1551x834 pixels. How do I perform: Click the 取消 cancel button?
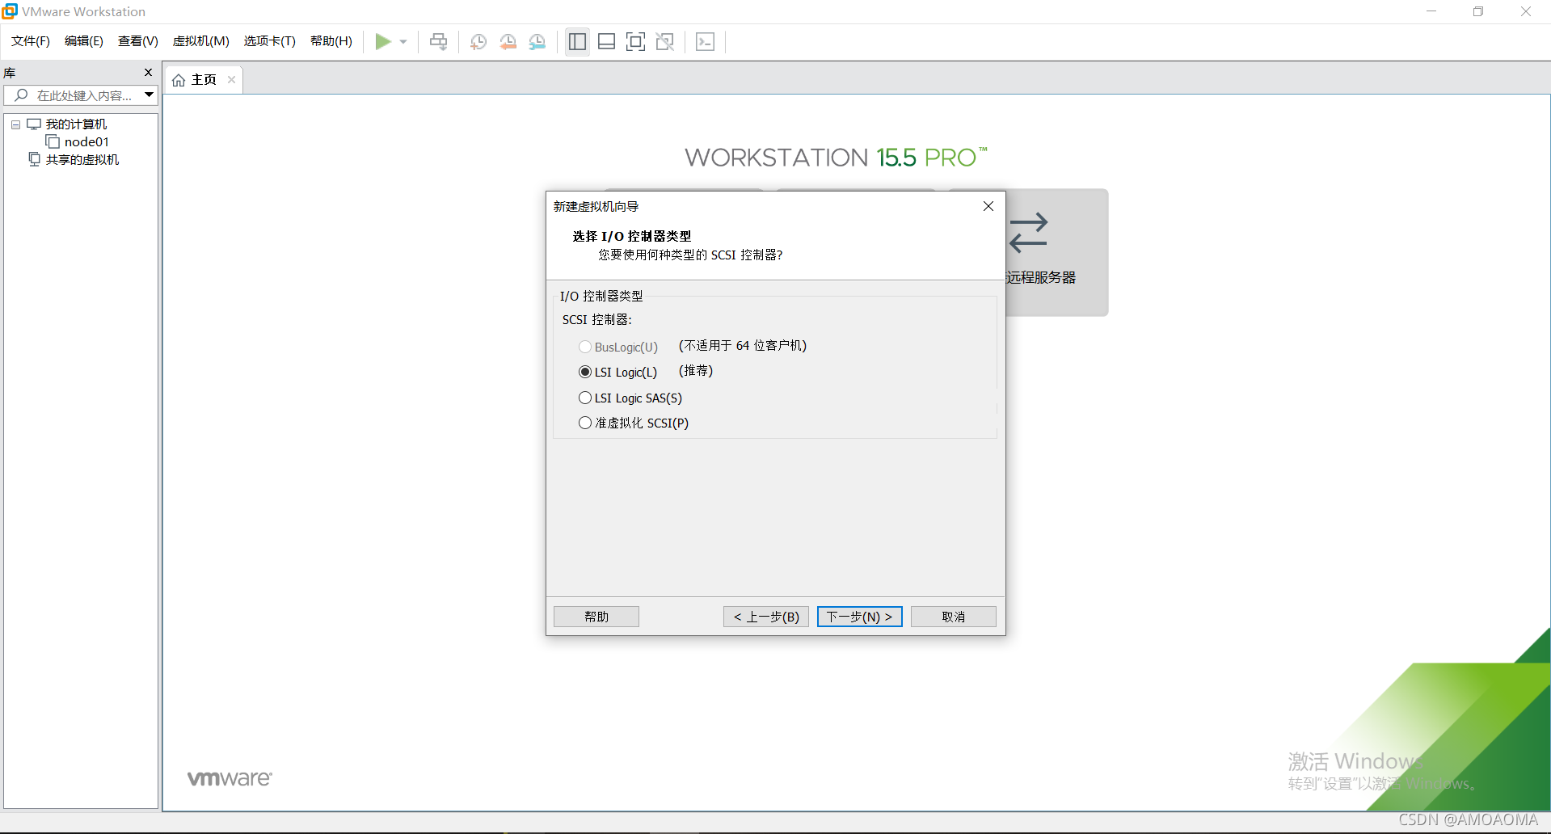pyautogui.click(x=954, y=617)
